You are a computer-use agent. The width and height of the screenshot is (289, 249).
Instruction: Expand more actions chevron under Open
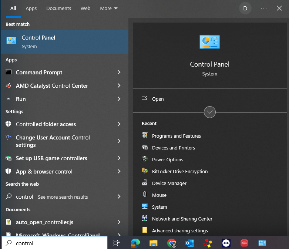pyautogui.click(x=209, y=112)
